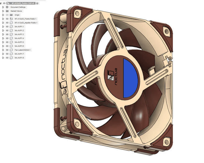
Task: Click the Origin folder icon
Action: click(x=11, y=15)
